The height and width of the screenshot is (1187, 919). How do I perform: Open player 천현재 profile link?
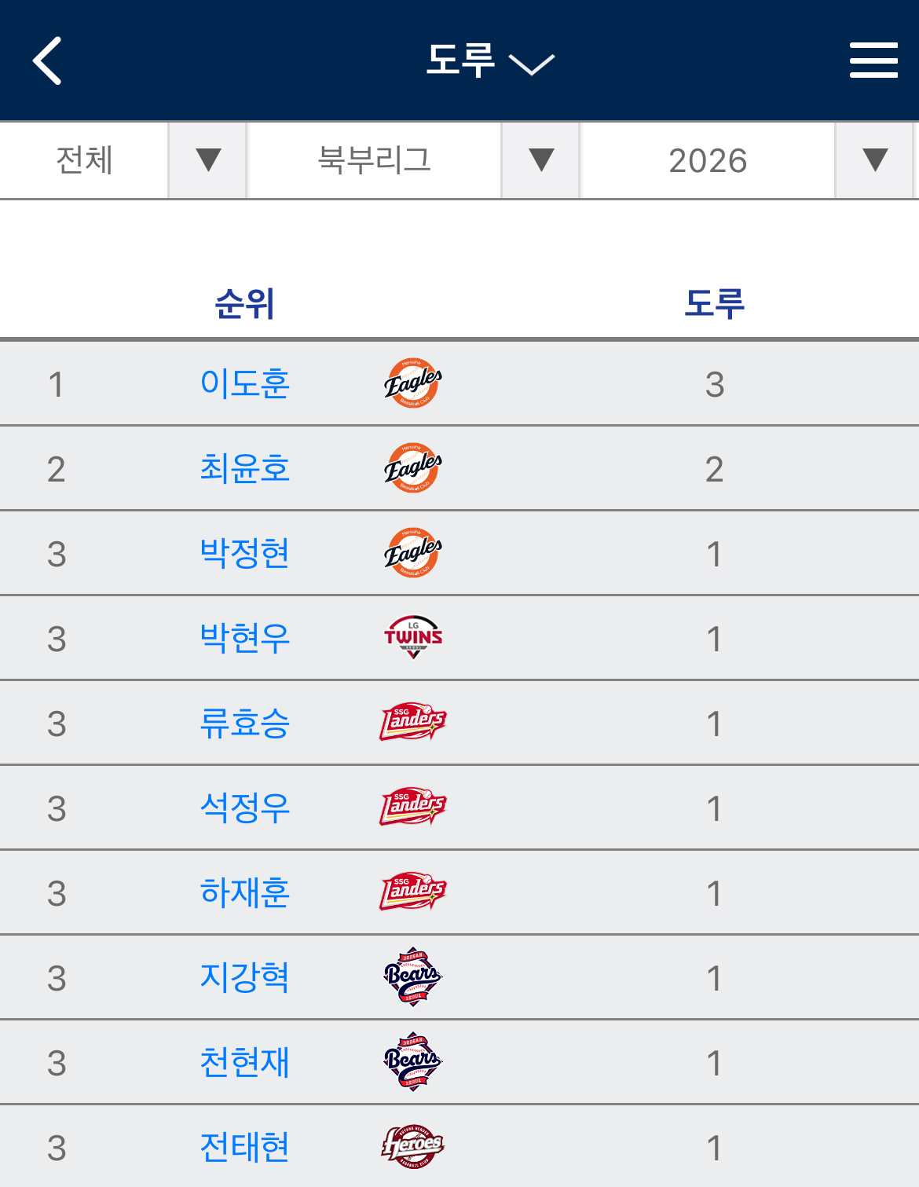pos(245,1062)
